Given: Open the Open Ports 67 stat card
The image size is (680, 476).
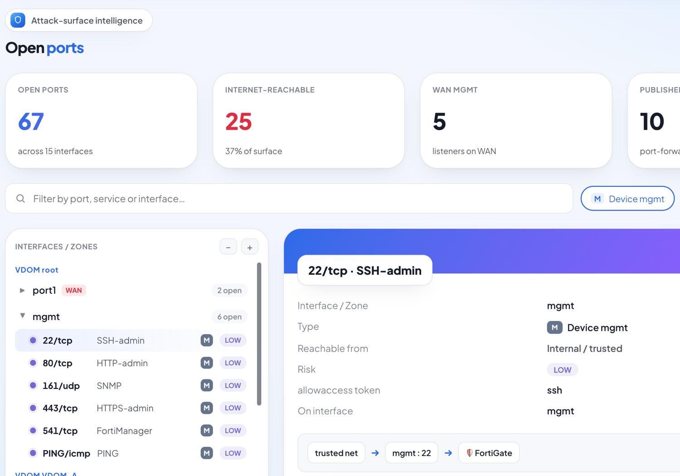Looking at the screenshot, I should (x=101, y=121).
